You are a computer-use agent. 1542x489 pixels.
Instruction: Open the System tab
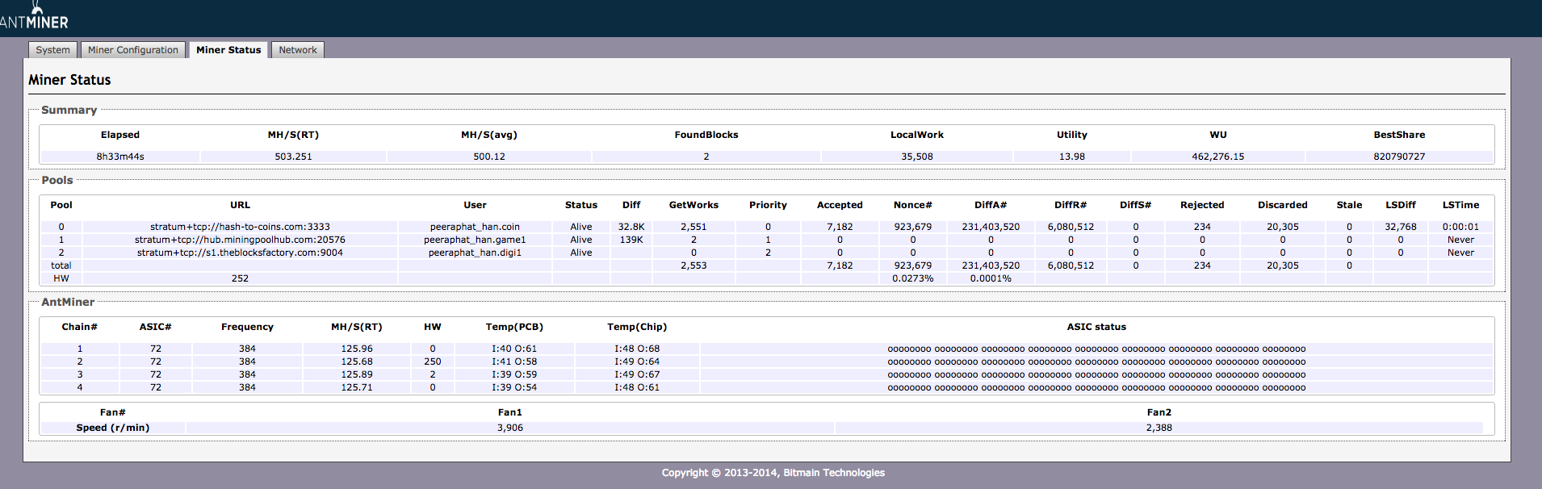[52, 50]
